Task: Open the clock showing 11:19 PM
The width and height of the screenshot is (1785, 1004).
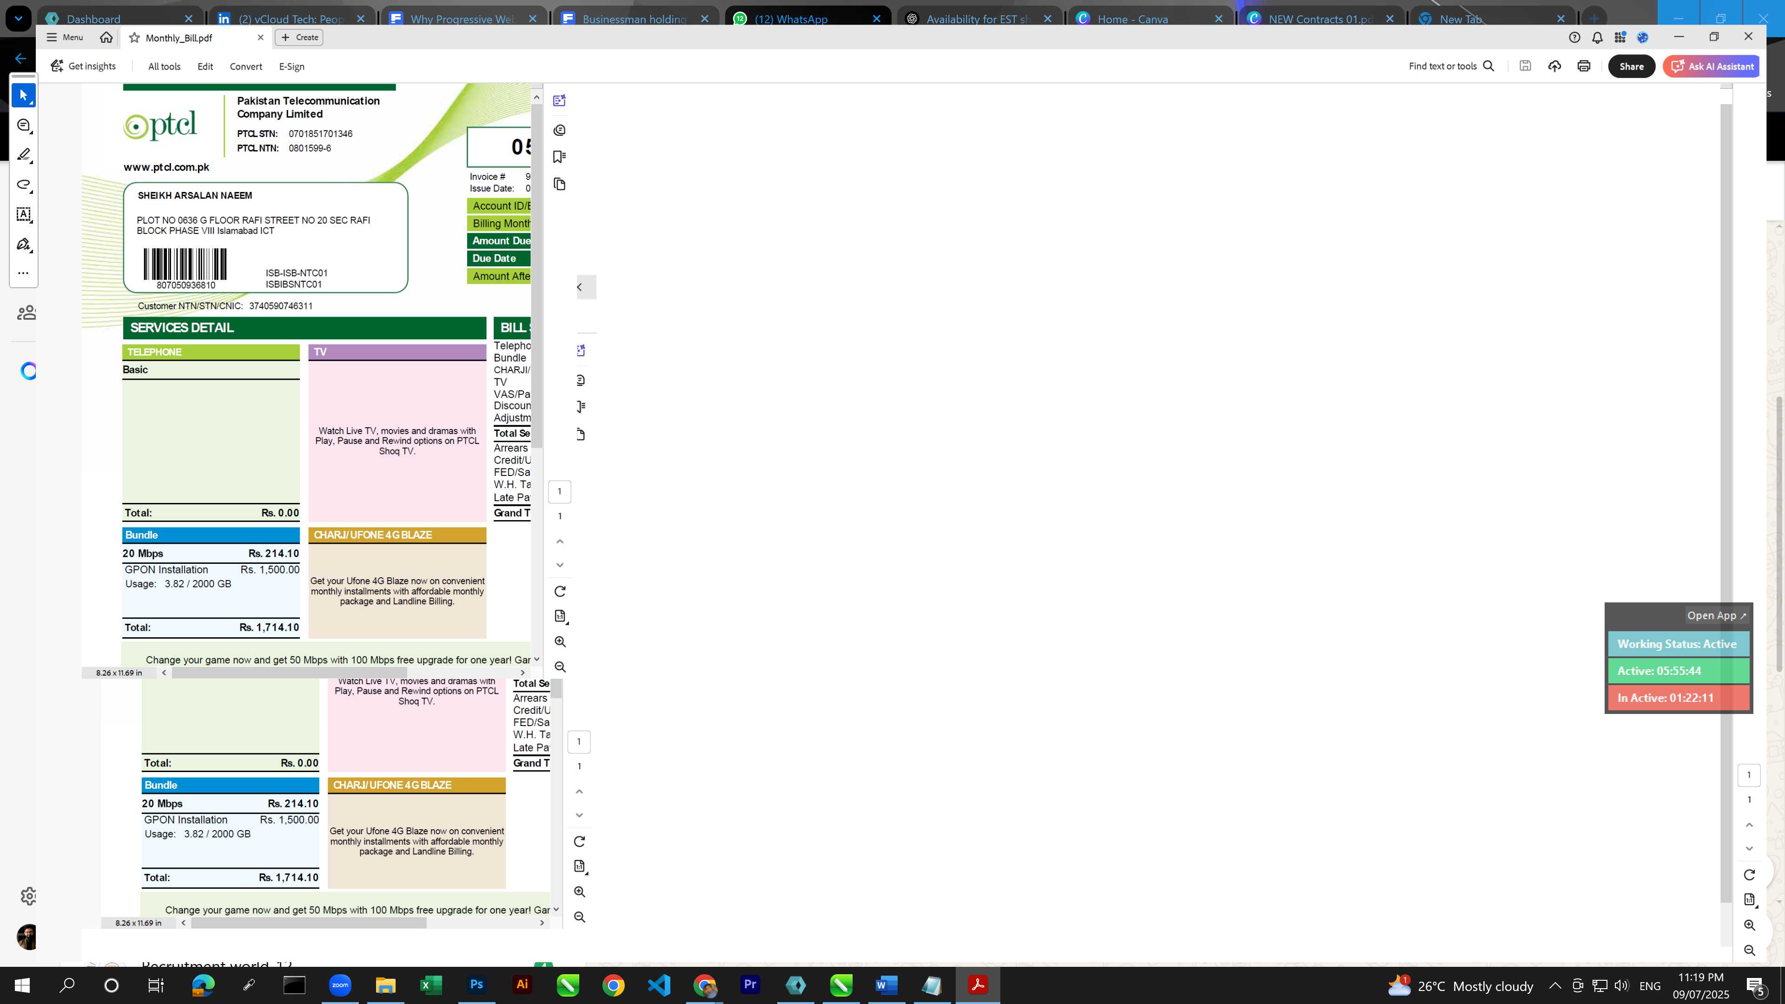Action: (x=1700, y=985)
